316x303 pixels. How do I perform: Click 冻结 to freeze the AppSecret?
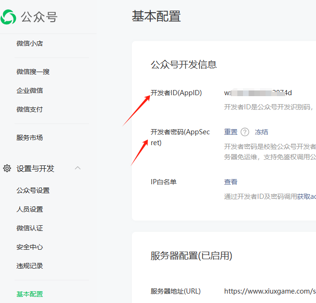pyautogui.click(x=261, y=132)
